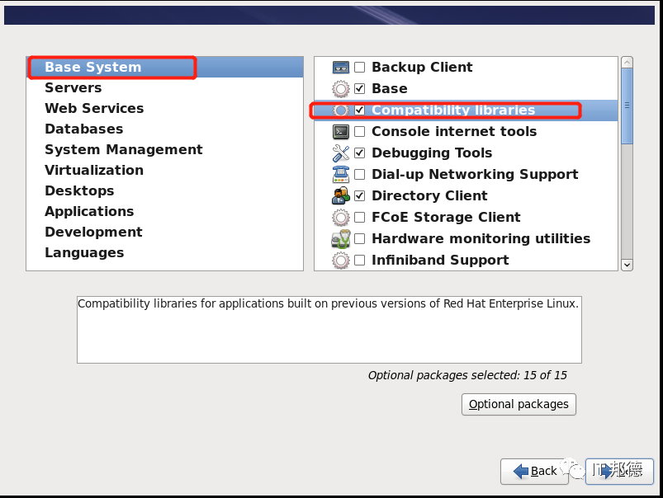This screenshot has height=498, width=663.
Task: Select the Servers category
Action: pyautogui.click(x=73, y=88)
